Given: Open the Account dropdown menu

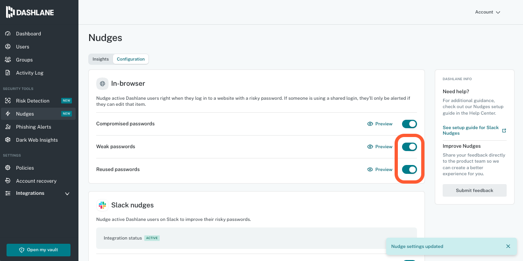Looking at the screenshot, I should (488, 12).
